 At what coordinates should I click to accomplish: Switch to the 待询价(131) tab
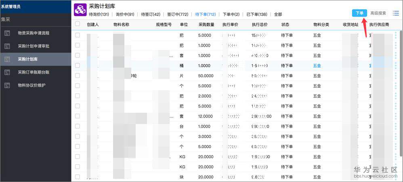point(99,14)
